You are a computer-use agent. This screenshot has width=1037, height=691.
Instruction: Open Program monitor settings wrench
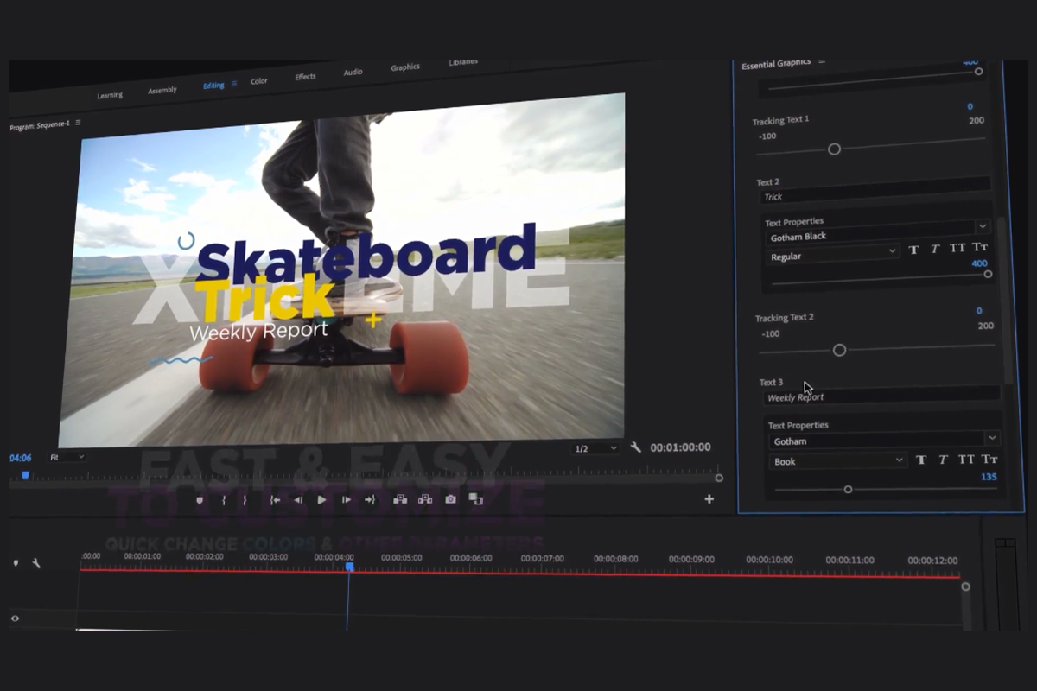pyautogui.click(x=636, y=447)
